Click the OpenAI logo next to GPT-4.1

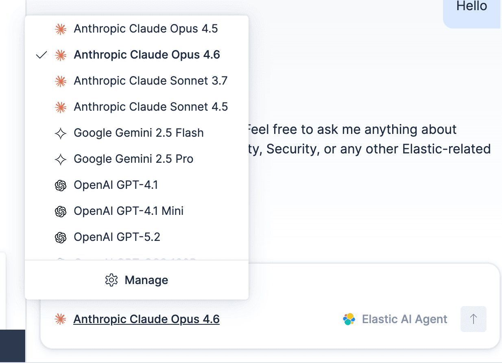pos(61,185)
